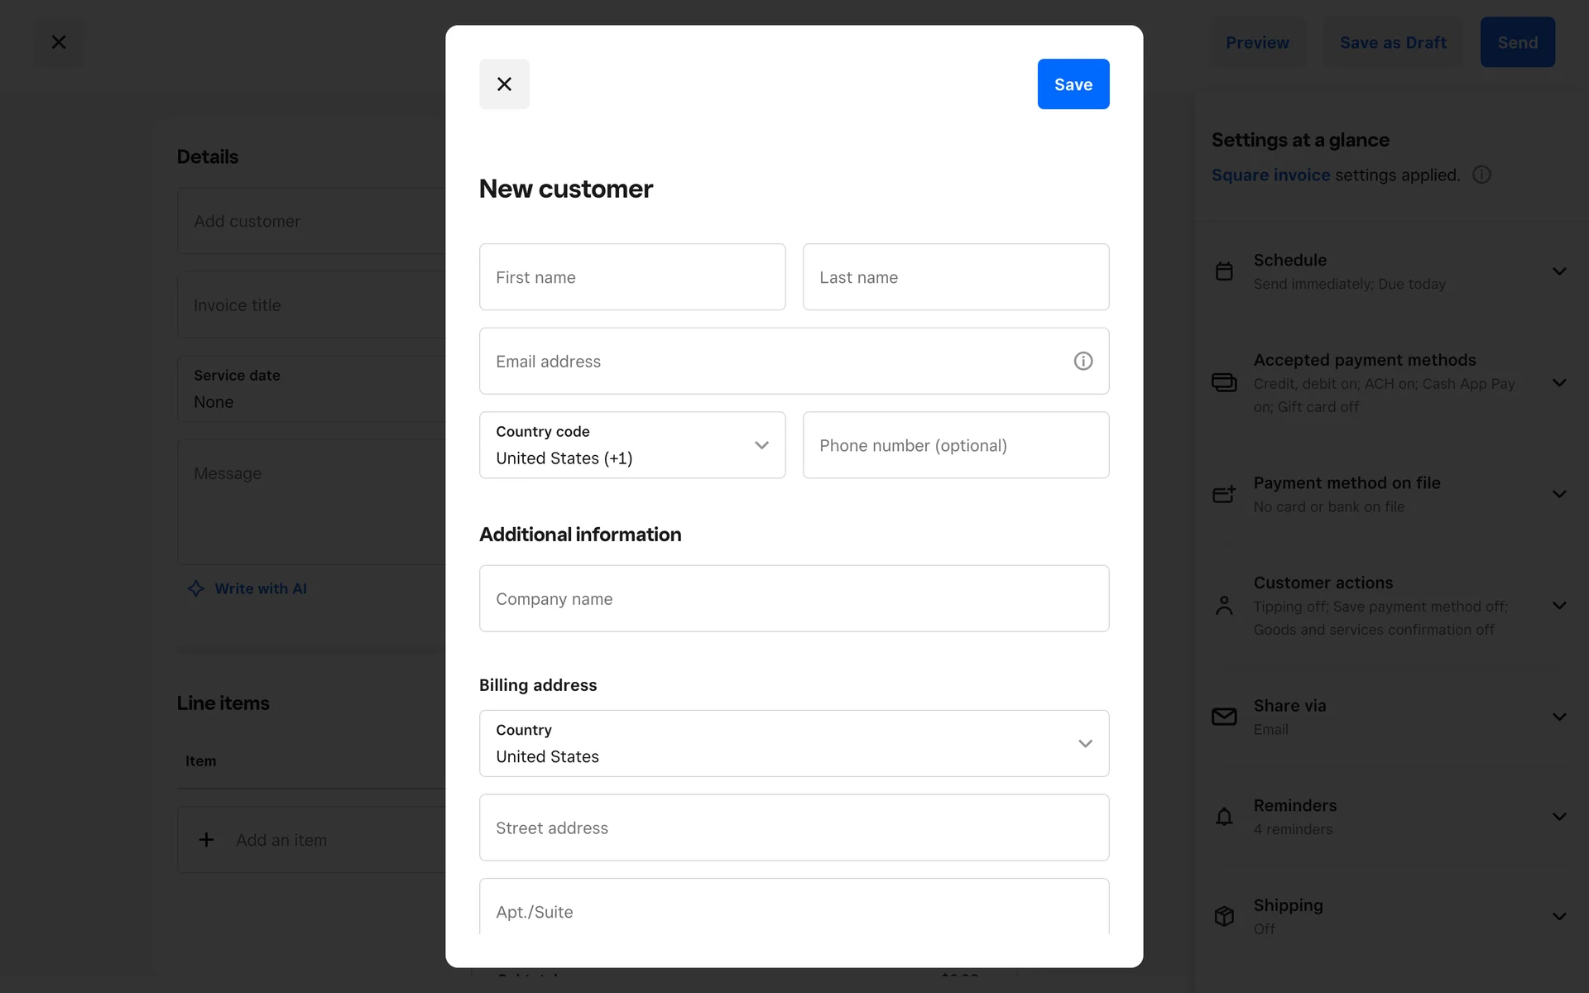Click the Customer actions person icon

click(x=1224, y=606)
